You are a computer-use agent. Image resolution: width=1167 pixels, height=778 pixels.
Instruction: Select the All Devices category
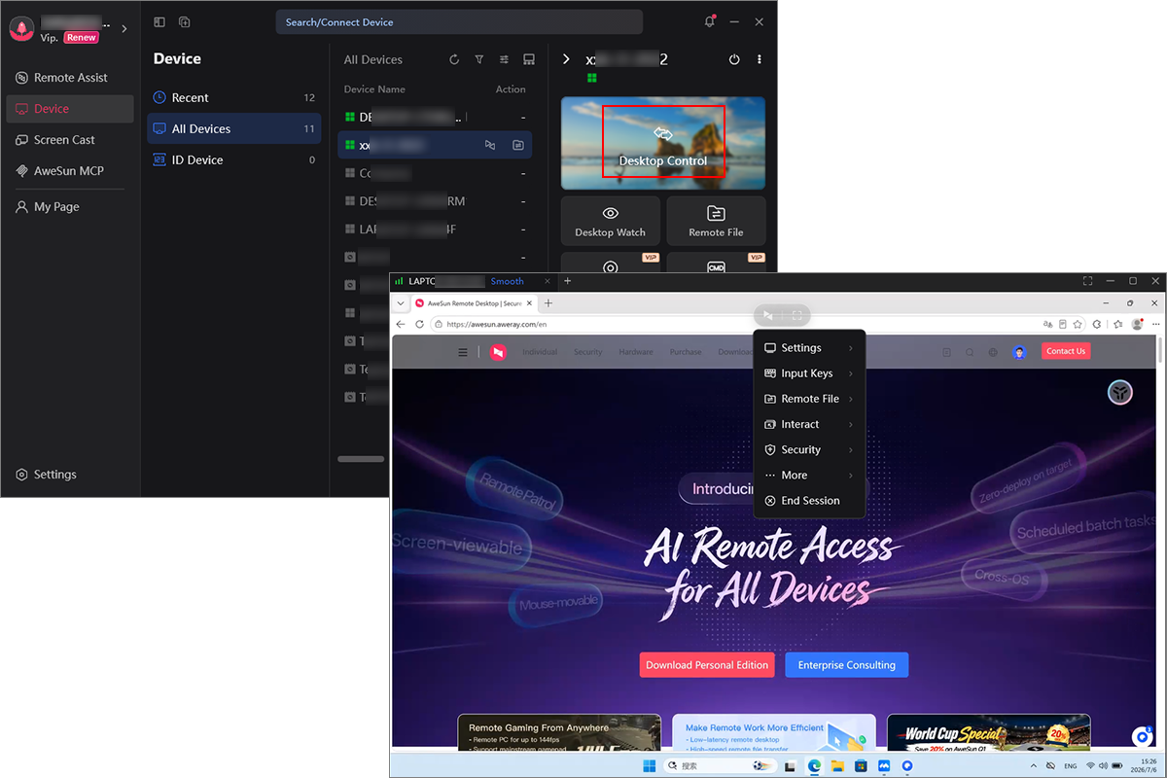point(233,128)
